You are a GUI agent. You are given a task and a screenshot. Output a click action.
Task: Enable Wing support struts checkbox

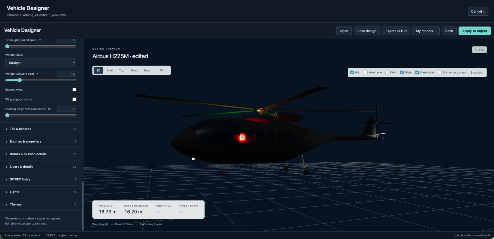pos(74,99)
